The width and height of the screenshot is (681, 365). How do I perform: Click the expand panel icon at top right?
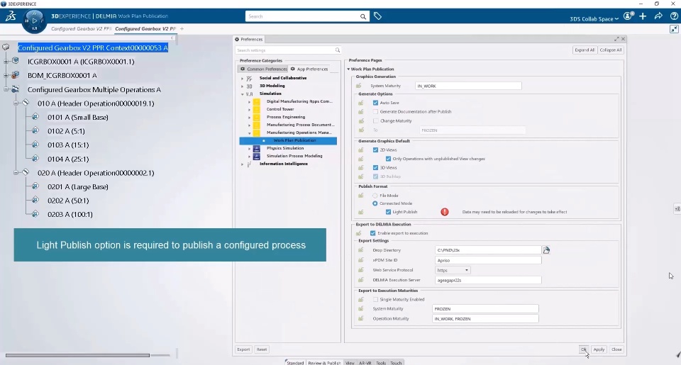pos(674,29)
